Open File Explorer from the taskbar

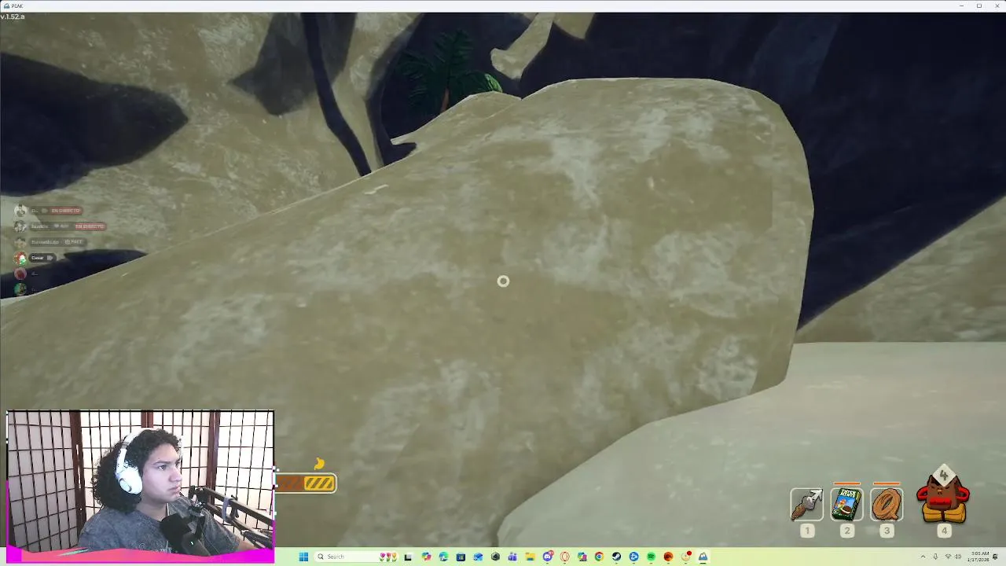[530, 557]
